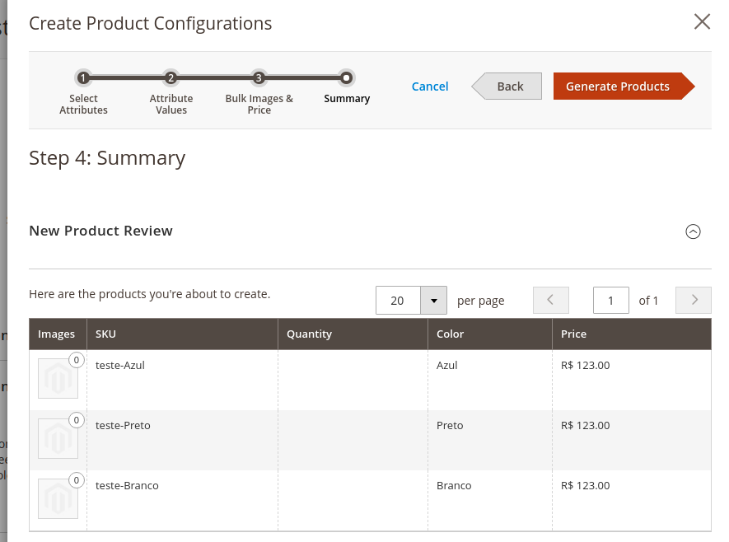Jump to step 3 Bulk Images & Price
This screenshot has width=729, height=542.
tap(259, 78)
